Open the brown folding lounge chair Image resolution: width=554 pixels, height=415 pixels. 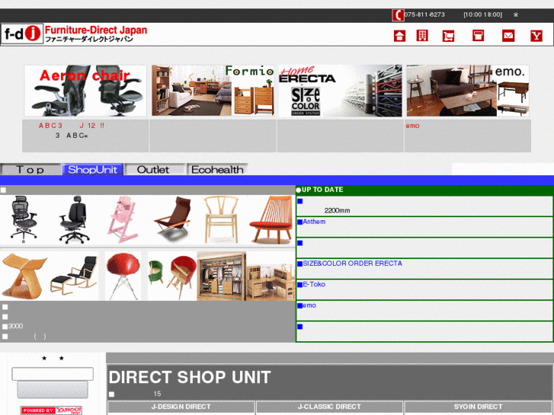pos(173,219)
